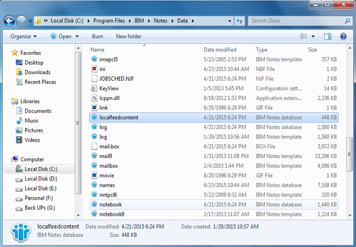The width and height of the screenshot is (356, 247).
Task: Open the help question mark icon
Action: (343, 37)
